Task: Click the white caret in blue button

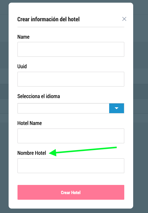Action: tap(117, 108)
